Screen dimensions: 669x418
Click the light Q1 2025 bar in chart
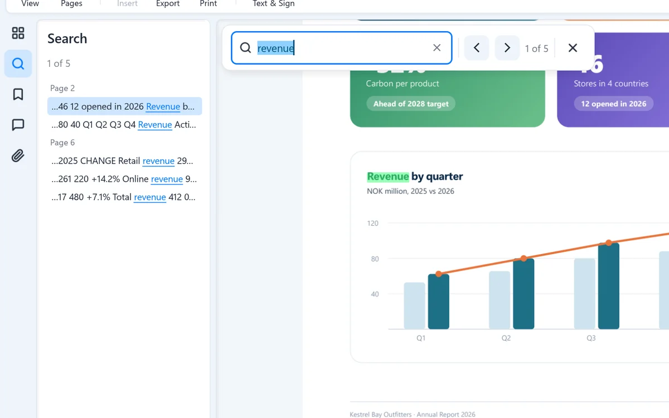point(415,306)
